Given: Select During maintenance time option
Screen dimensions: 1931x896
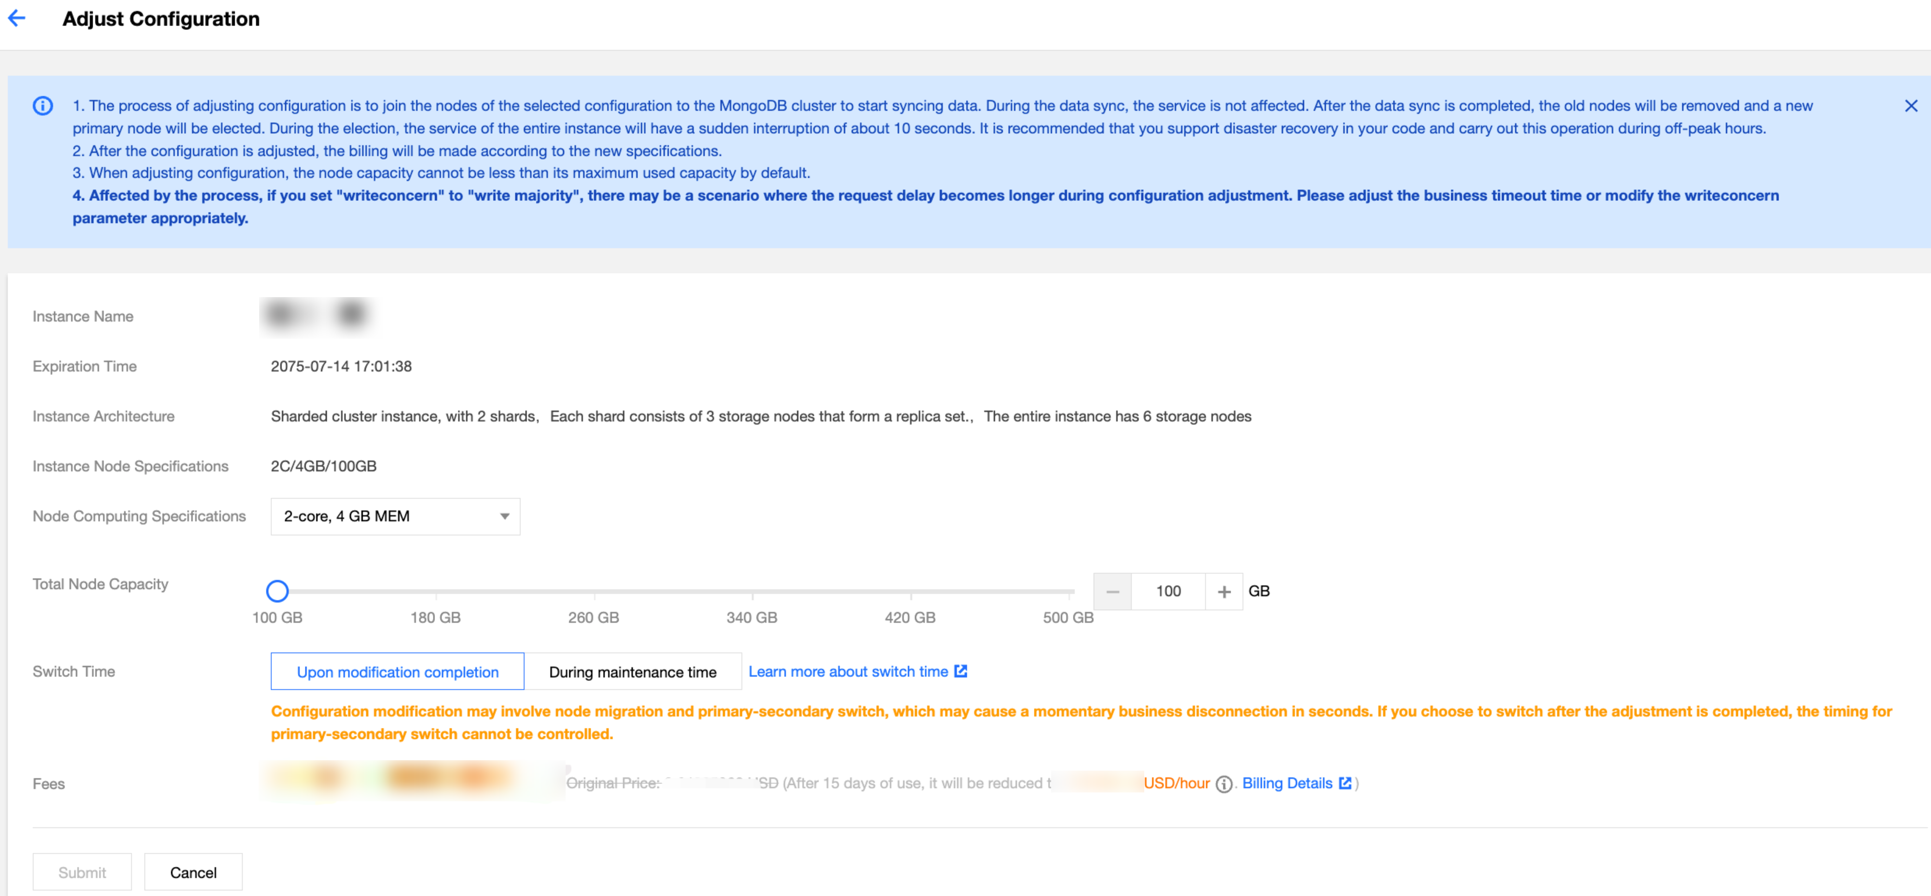Looking at the screenshot, I should [632, 672].
